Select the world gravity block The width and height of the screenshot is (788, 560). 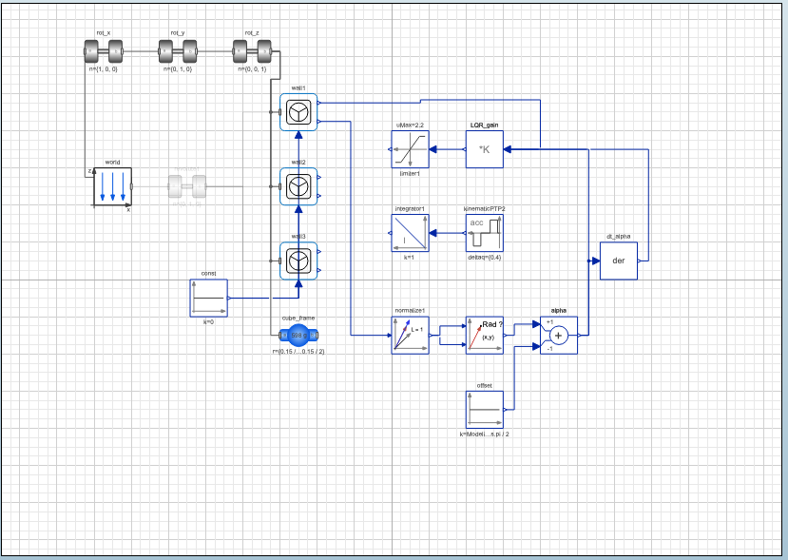[112, 186]
